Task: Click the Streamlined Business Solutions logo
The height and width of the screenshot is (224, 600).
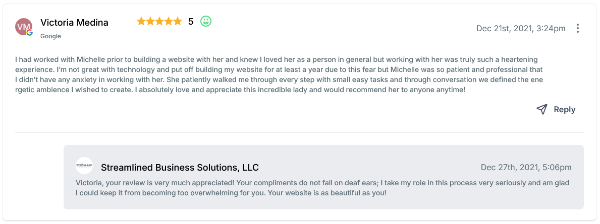Action: click(x=84, y=166)
